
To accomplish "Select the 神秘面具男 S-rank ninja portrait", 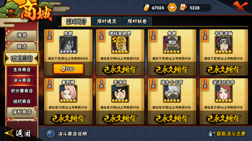I will pos(120,45).
